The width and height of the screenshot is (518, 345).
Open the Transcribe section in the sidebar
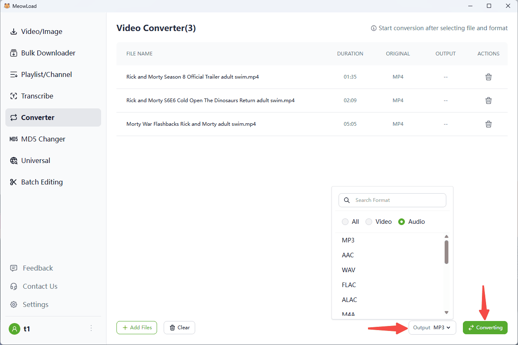(37, 96)
